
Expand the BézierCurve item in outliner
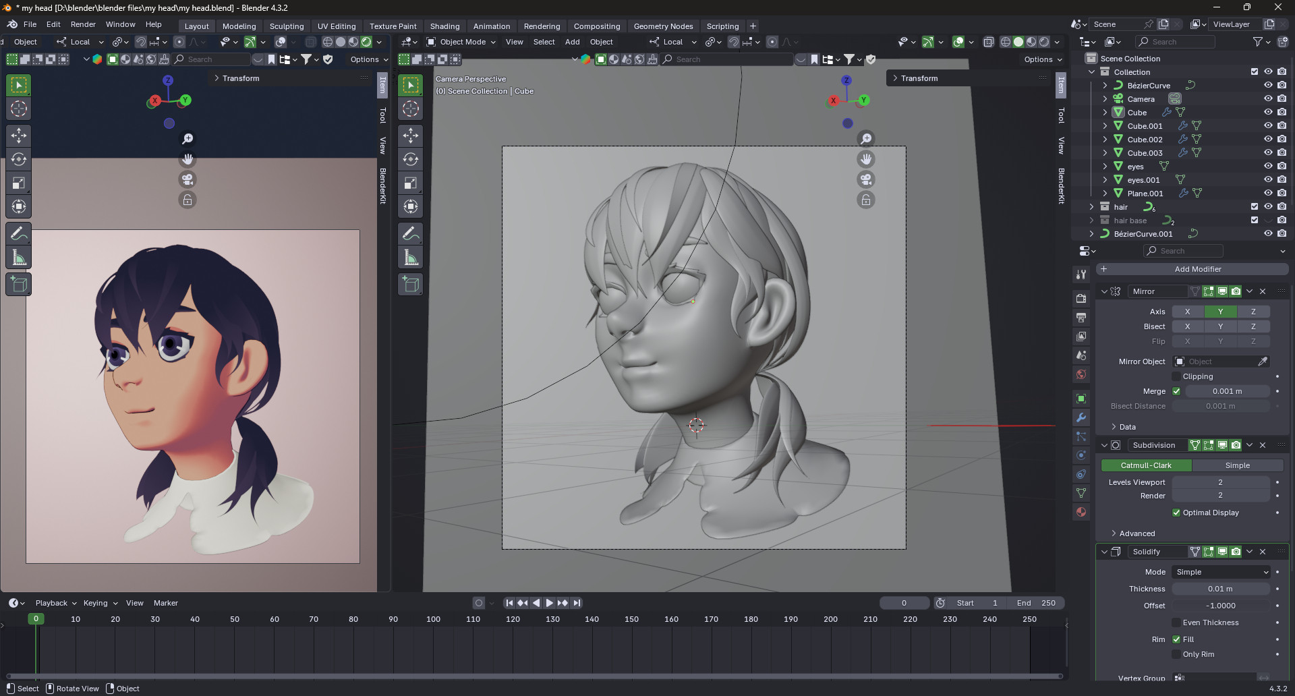point(1105,85)
